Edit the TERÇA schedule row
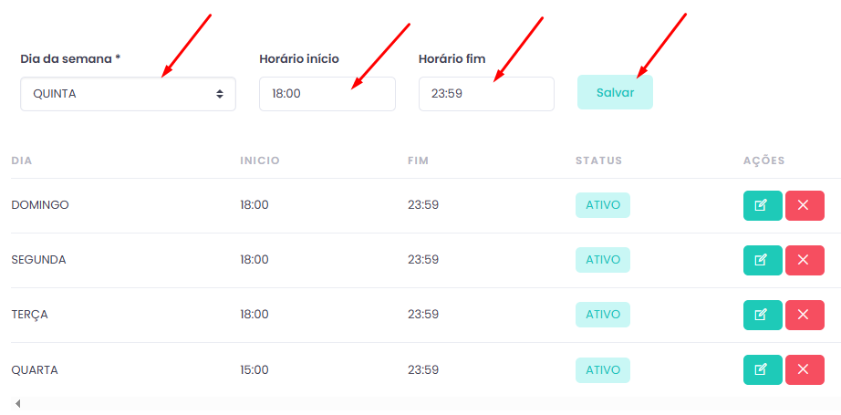The image size is (841, 415). [x=762, y=315]
